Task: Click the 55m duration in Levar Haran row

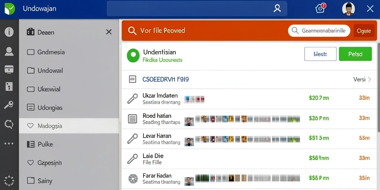Action: pos(364,138)
